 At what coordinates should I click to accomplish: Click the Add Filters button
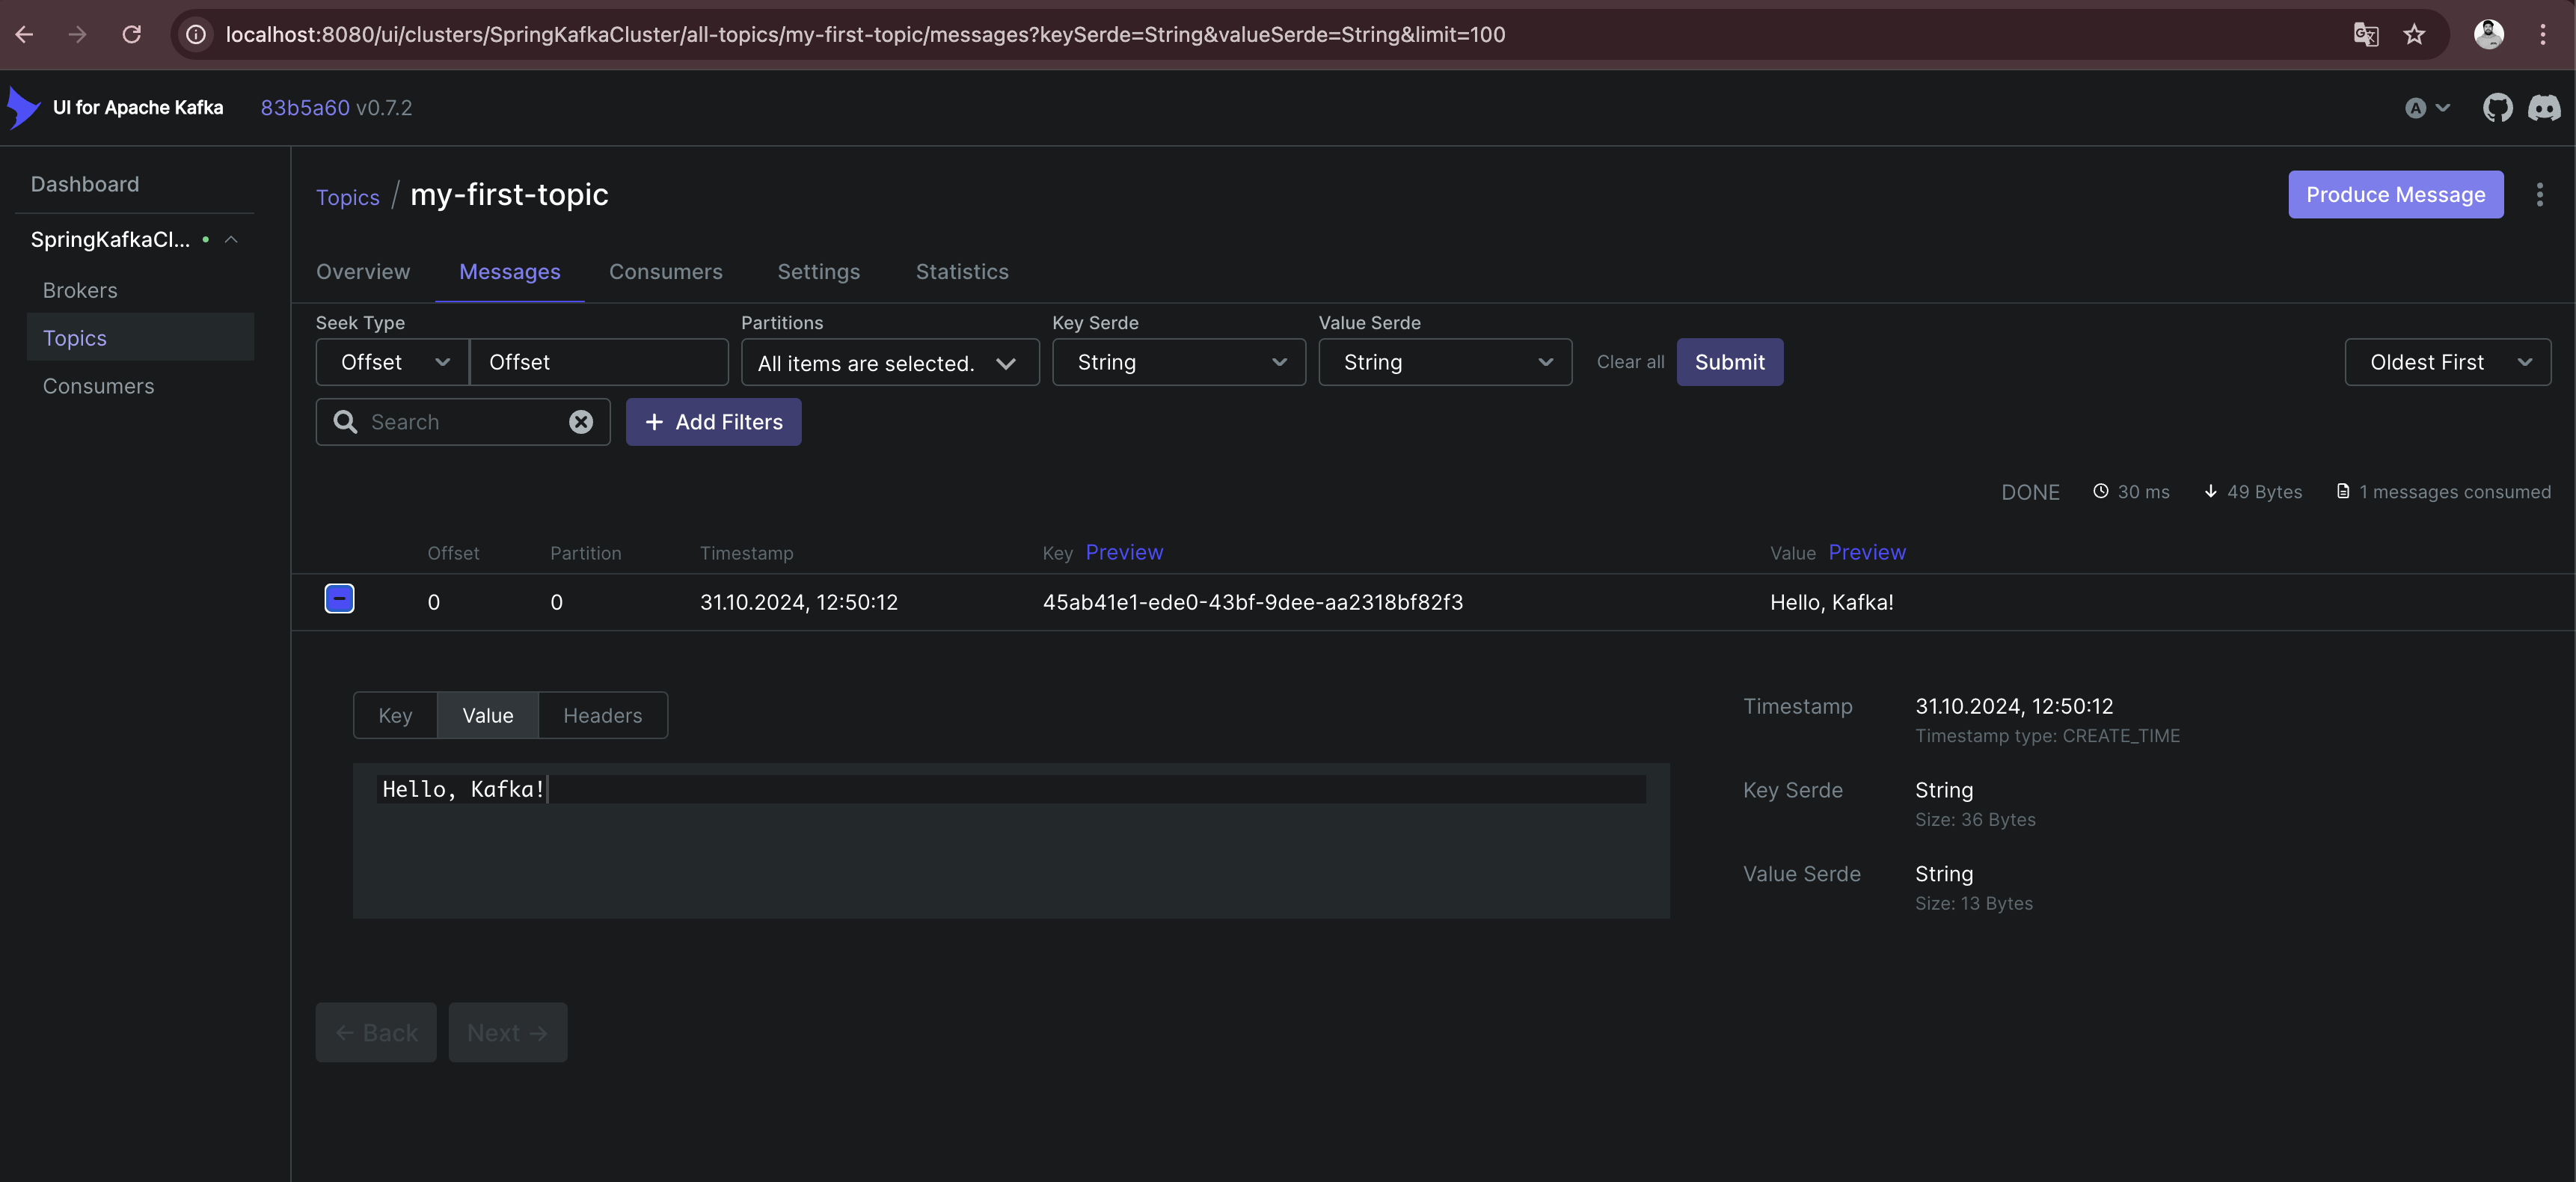[713, 422]
